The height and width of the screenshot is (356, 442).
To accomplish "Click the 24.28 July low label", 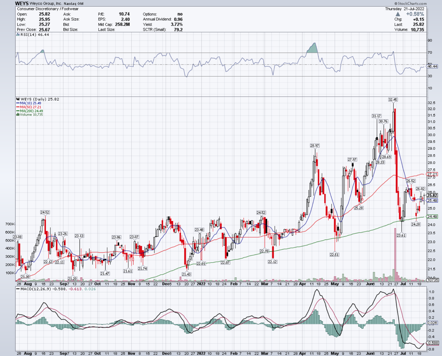I will [x=416, y=224].
